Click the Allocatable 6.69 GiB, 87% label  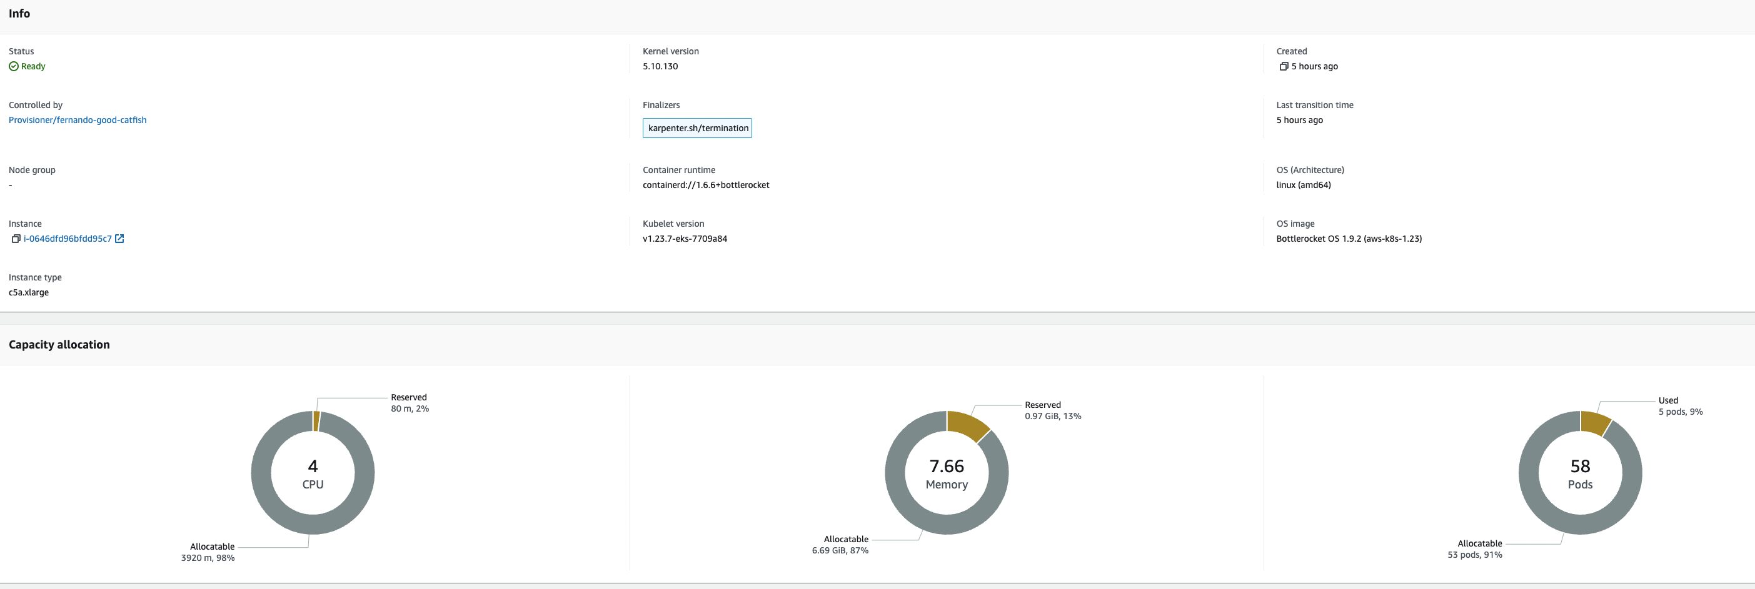(x=840, y=545)
